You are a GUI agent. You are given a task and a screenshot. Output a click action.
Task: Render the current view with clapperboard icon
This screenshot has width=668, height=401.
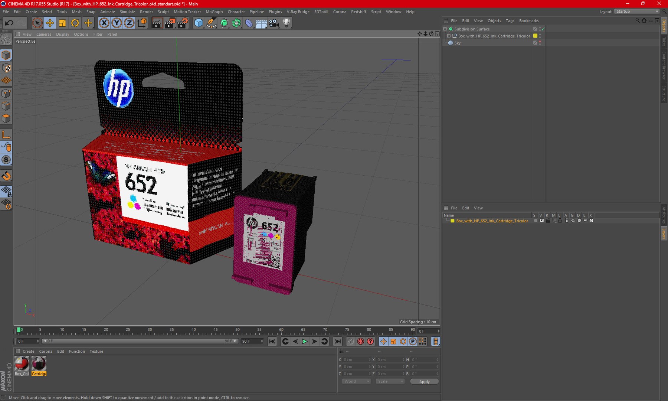(157, 23)
